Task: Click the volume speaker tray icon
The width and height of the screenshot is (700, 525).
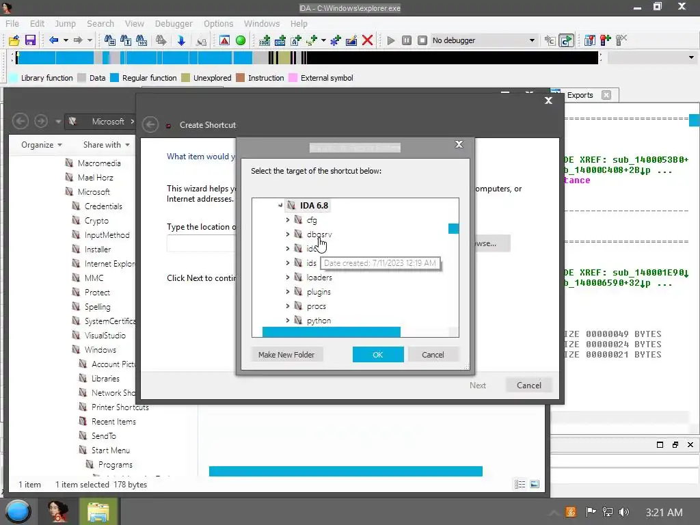Action: click(623, 512)
